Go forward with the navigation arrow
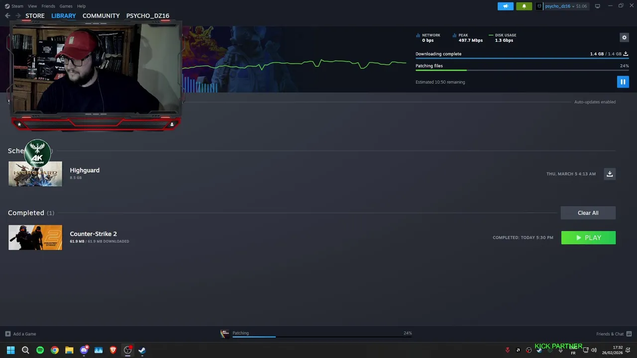The width and height of the screenshot is (637, 358). pos(18,15)
